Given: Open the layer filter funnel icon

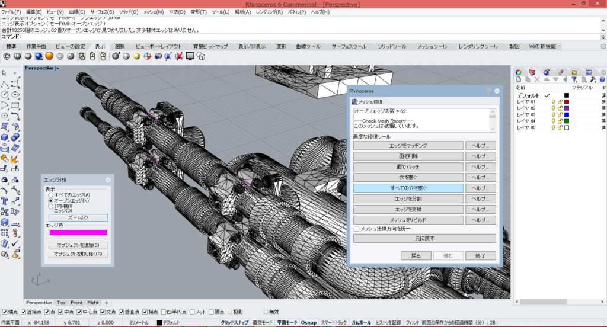Looking at the screenshot, I should click(574, 80).
